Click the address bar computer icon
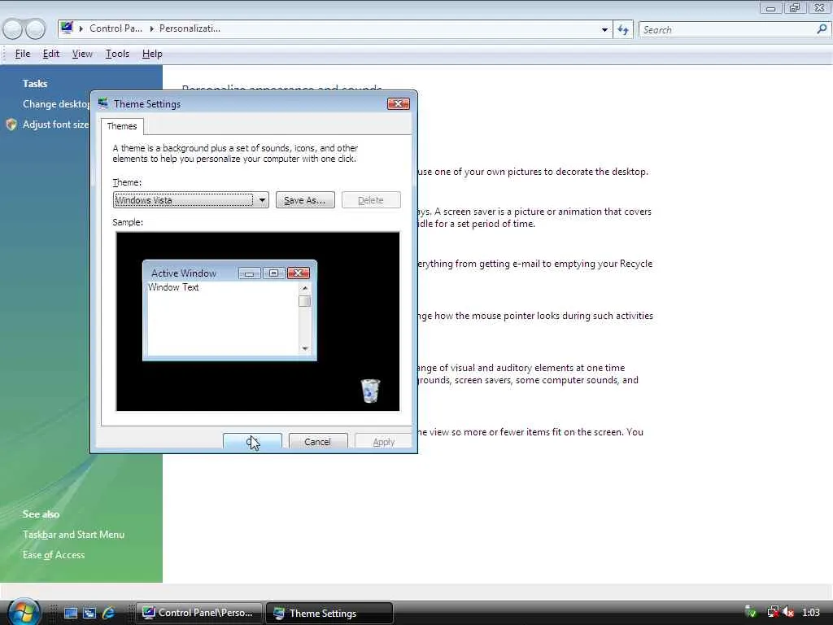This screenshot has width=833, height=625. click(x=67, y=28)
